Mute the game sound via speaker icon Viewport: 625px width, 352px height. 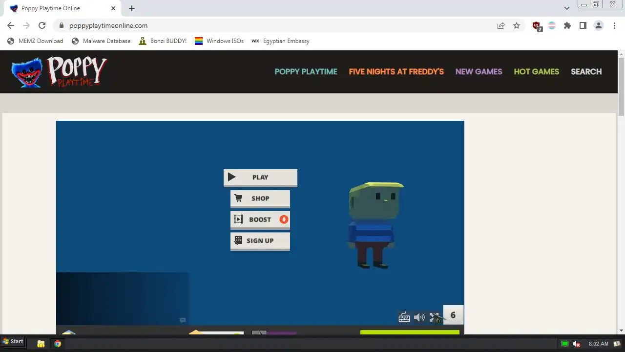(x=419, y=317)
